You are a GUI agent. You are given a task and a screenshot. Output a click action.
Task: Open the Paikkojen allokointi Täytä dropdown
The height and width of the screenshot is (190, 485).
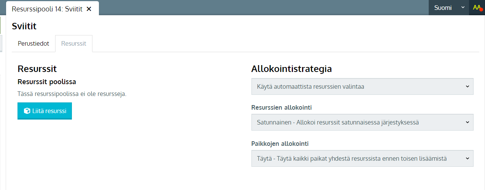363,158
